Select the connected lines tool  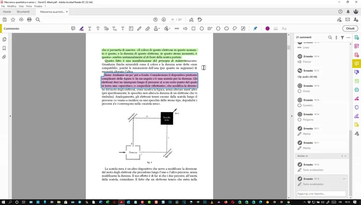click(x=235, y=28)
